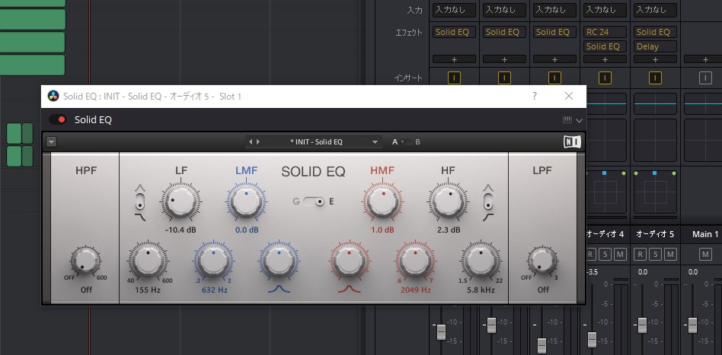Image resolution: width=722 pixels, height=355 pixels.
Task: Add an effect below RC 24's Solid EQ
Action: [x=605, y=59]
